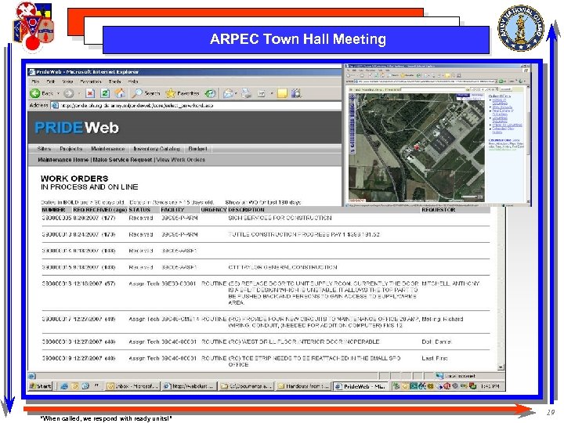Click the Local intranet status bar zone
Image resolution: width=564 pixels, height=423 pixels.
pyautogui.click(x=455, y=376)
